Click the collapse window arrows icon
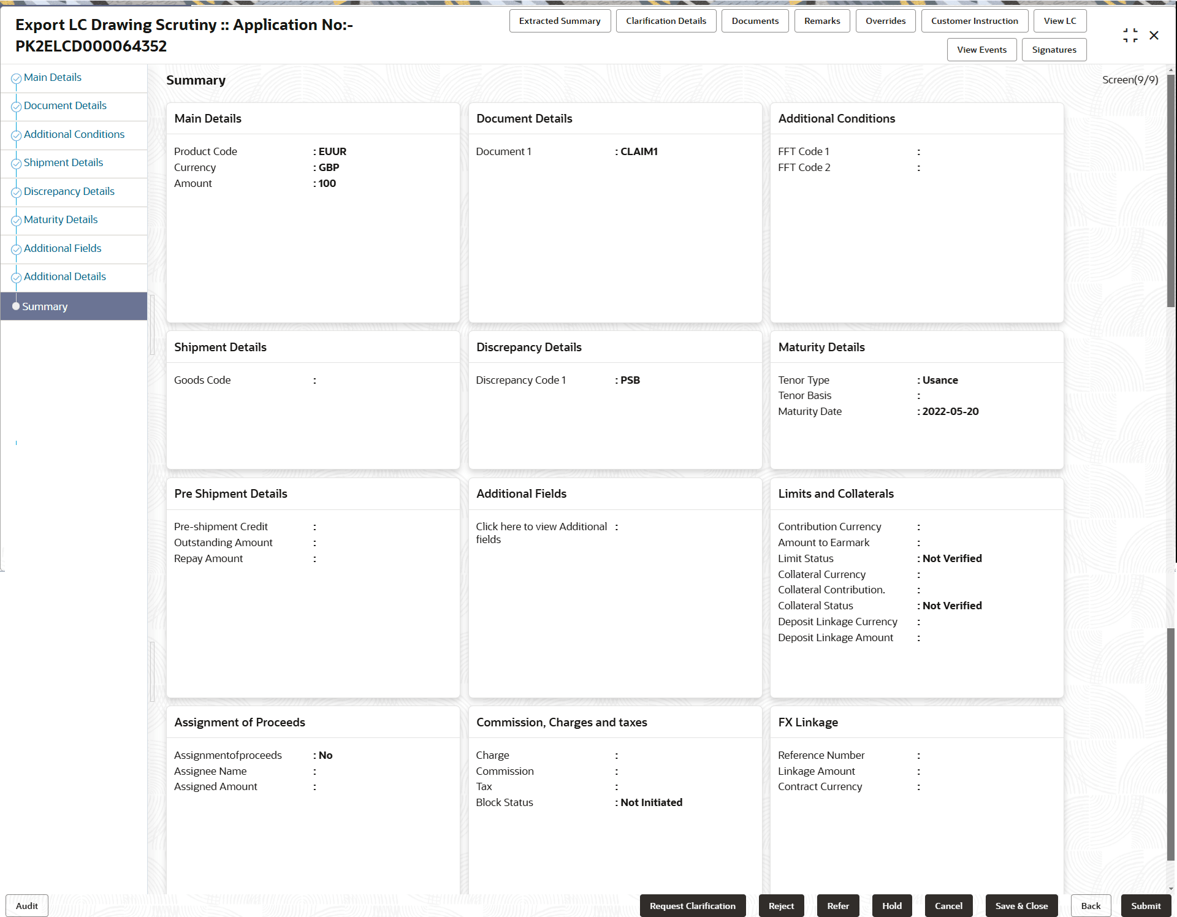This screenshot has width=1177, height=917. [x=1130, y=36]
